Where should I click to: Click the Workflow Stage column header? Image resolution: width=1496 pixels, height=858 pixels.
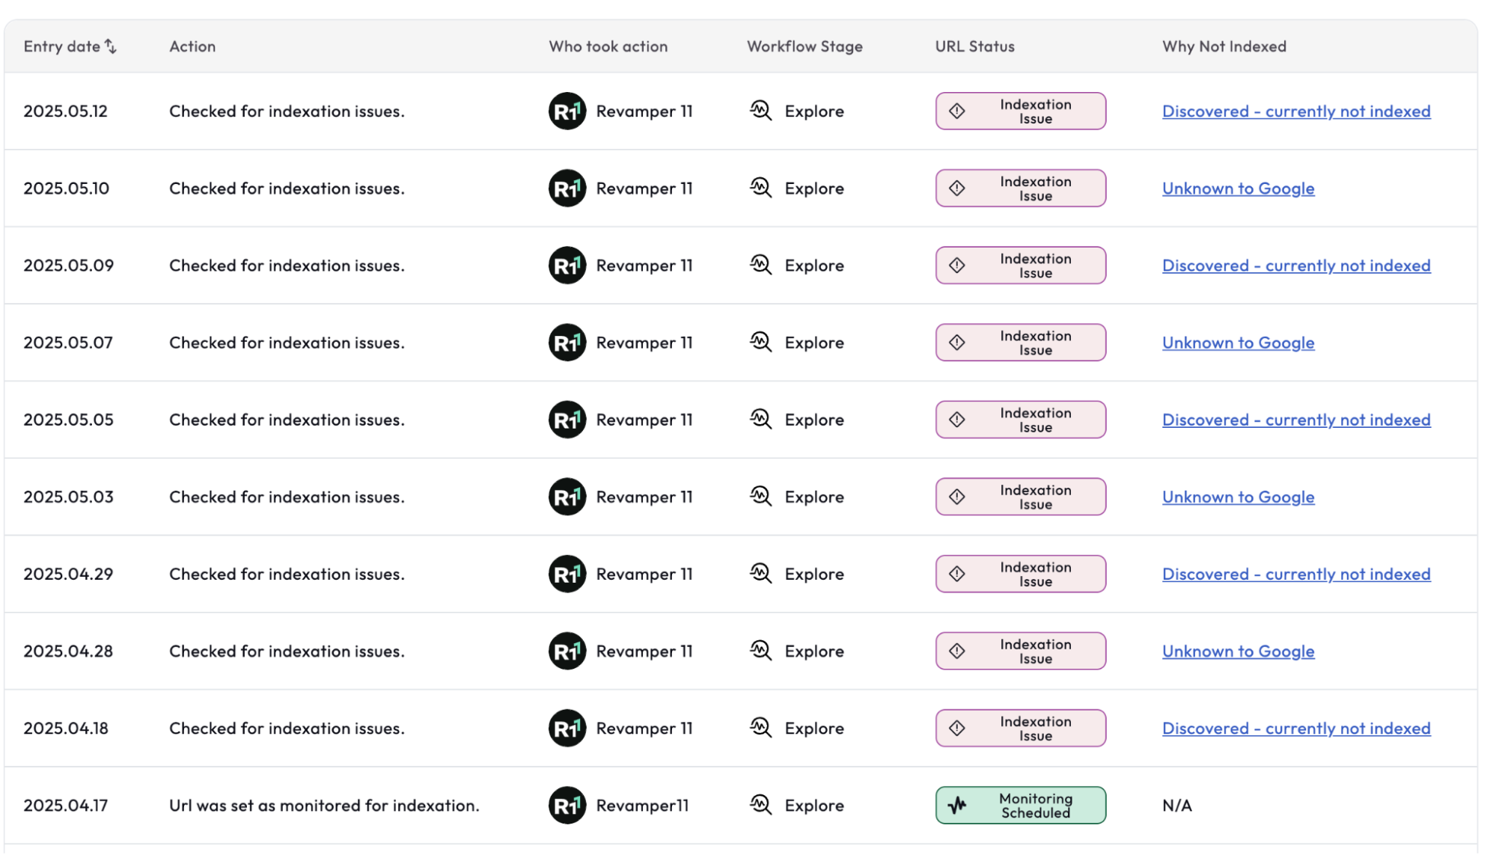(805, 46)
